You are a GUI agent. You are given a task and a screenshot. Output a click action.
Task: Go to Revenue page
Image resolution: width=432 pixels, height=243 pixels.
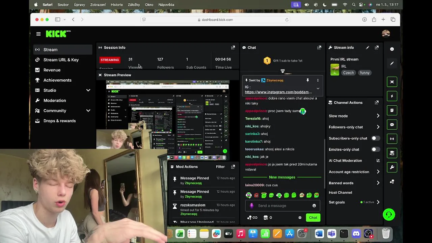(63, 70)
